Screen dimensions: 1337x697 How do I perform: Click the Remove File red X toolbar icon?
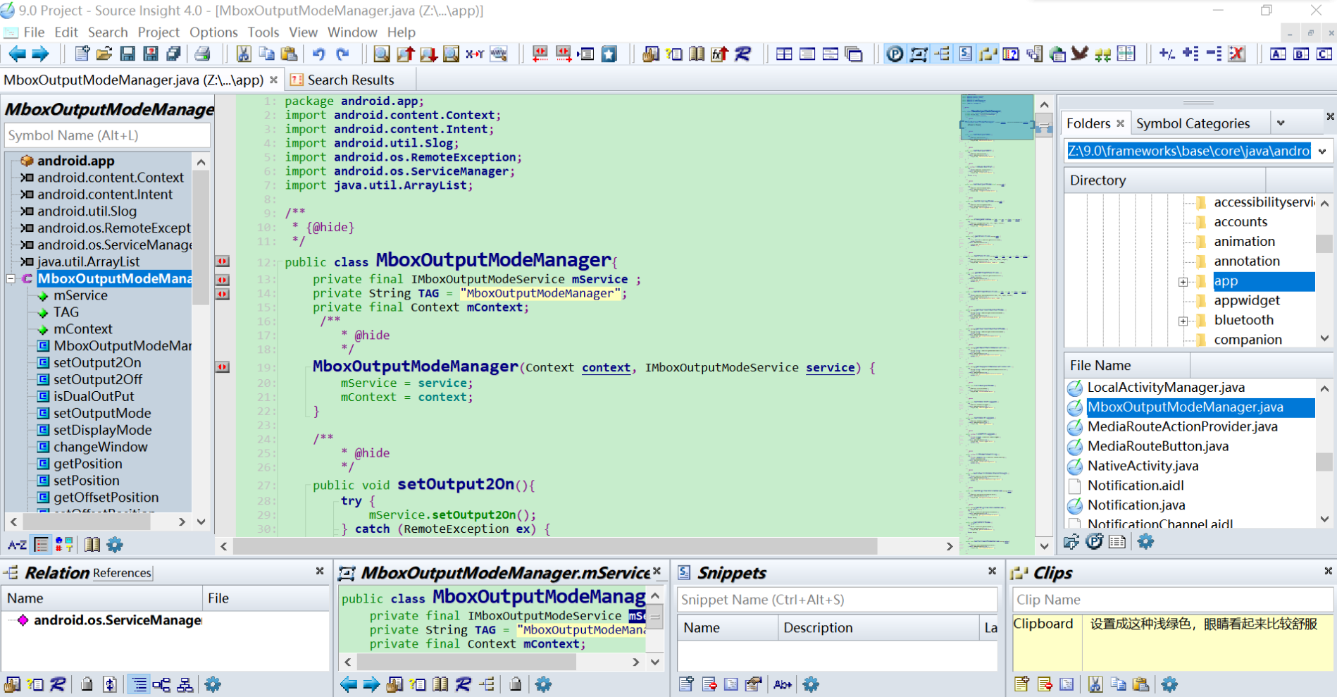click(1237, 54)
